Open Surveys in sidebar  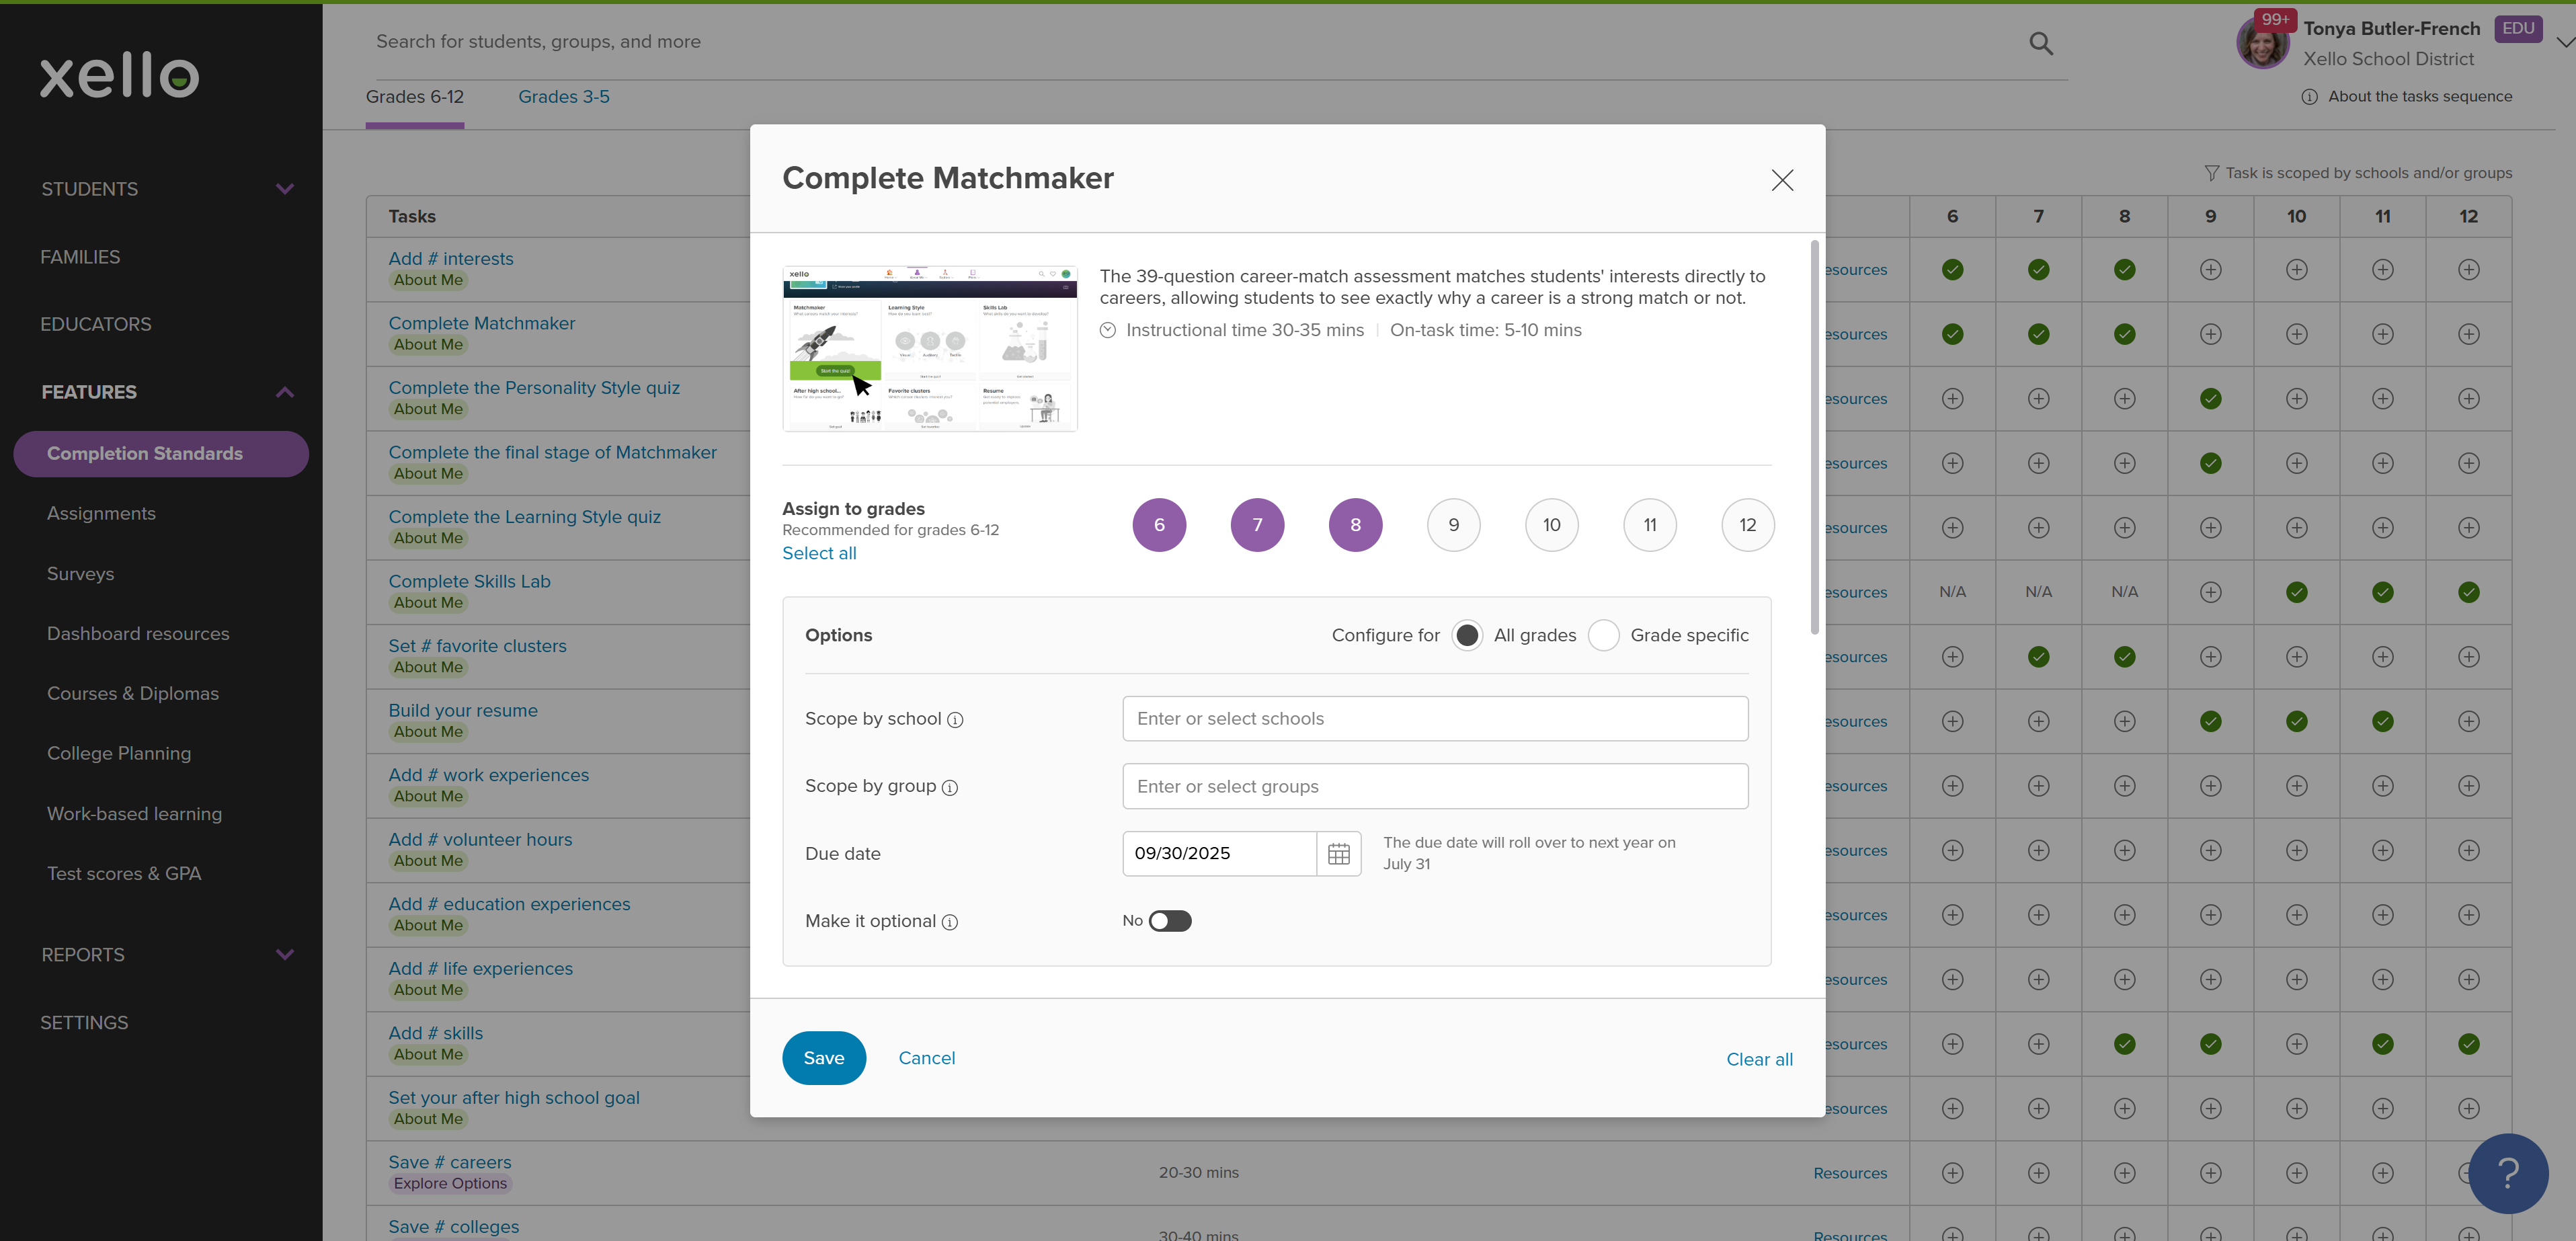(80, 574)
